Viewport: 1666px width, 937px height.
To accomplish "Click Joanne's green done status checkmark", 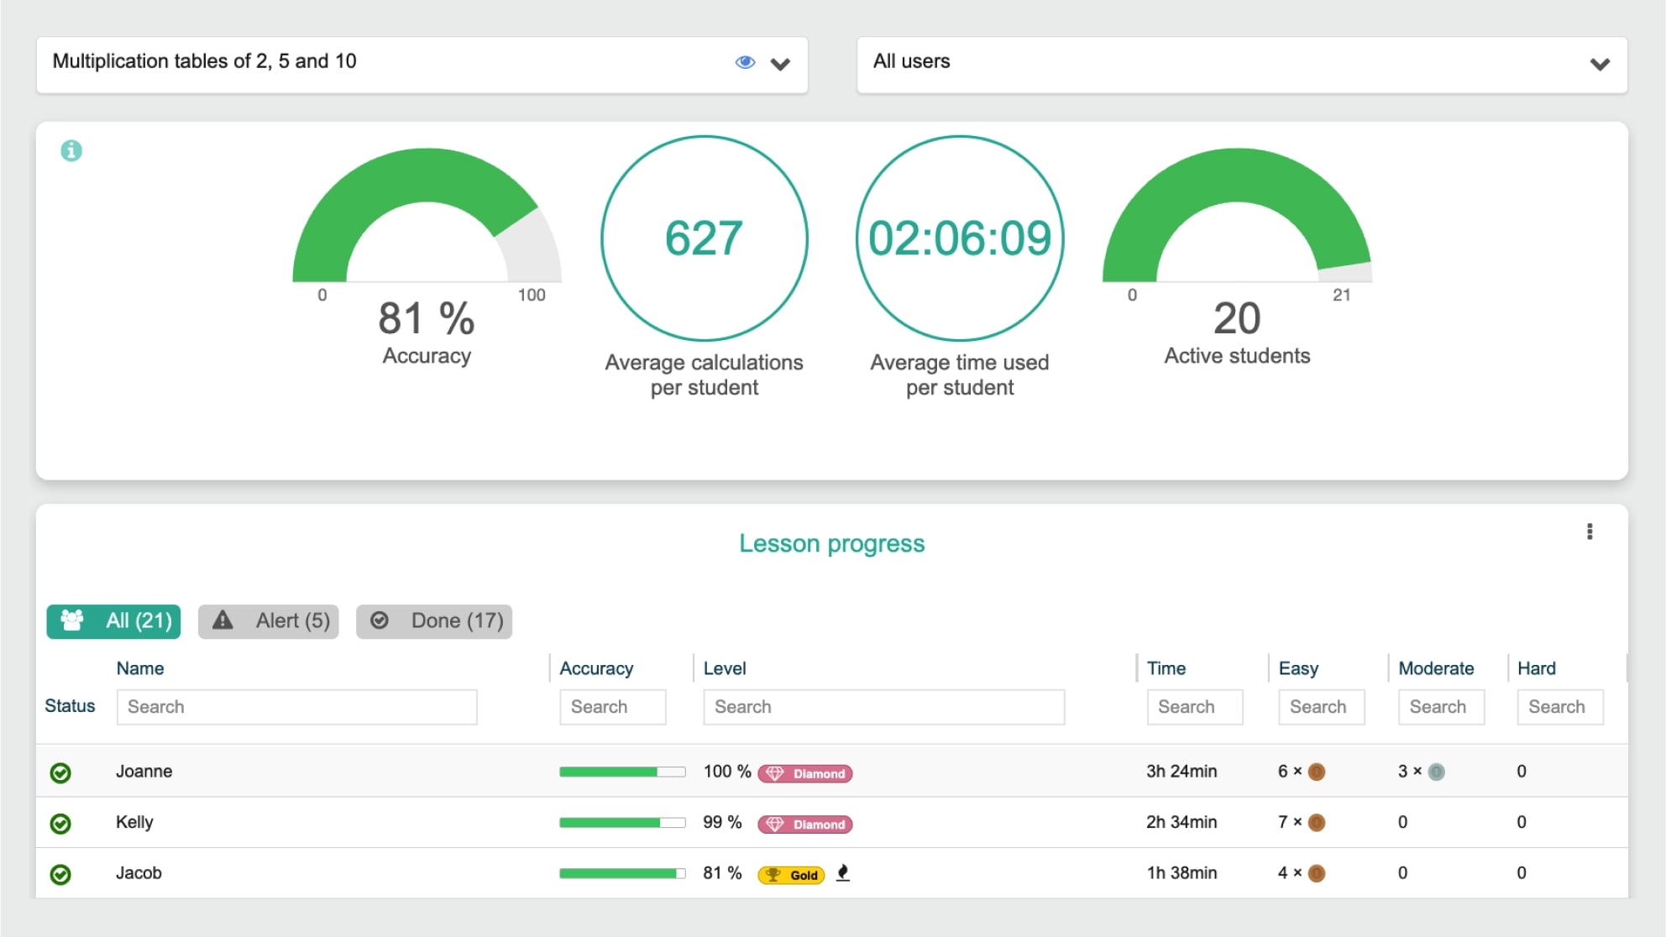I will 60,772.
